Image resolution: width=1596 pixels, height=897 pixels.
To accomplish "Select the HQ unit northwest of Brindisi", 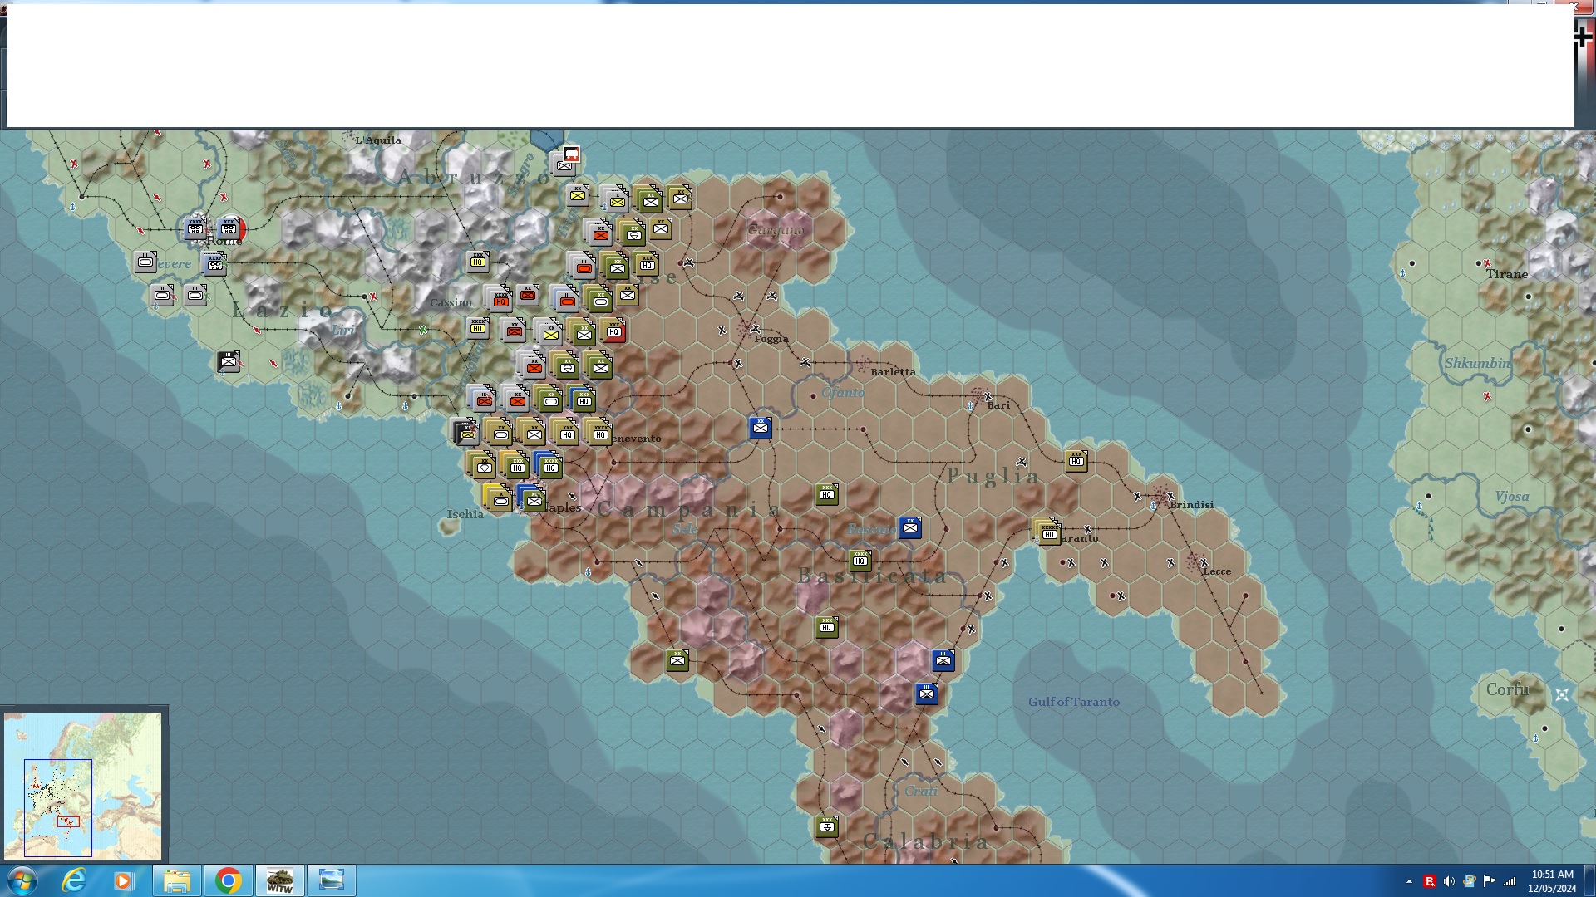I will pos(1076,460).
